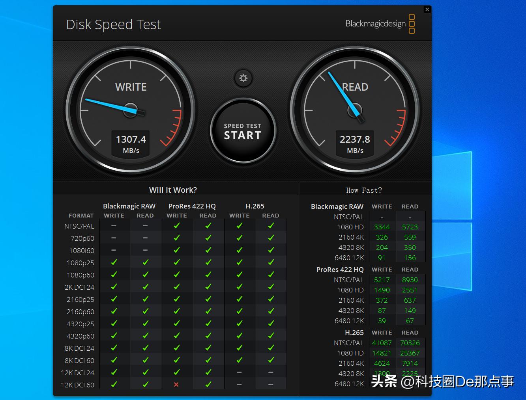Click ProRes 422 HQ read checkmark for 12K DCI 60
526x400 pixels.
coord(208,385)
